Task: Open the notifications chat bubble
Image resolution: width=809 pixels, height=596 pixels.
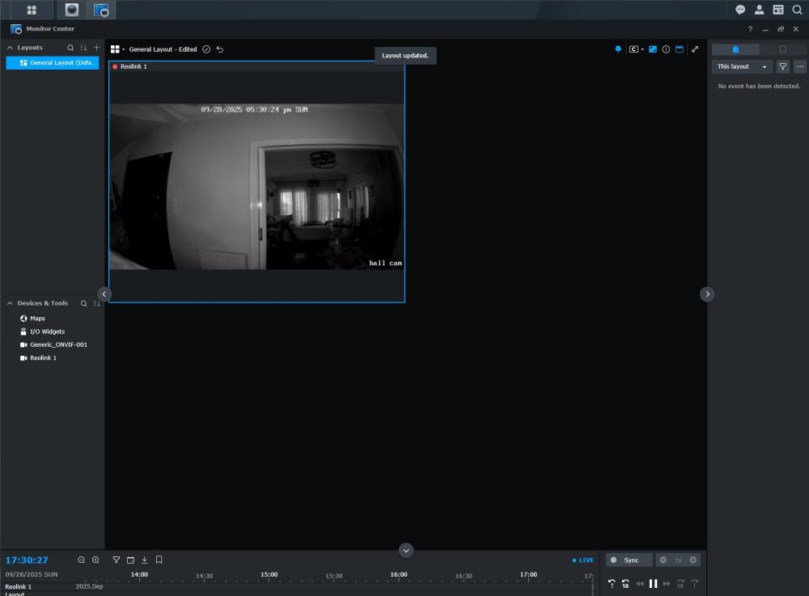Action: click(x=740, y=10)
